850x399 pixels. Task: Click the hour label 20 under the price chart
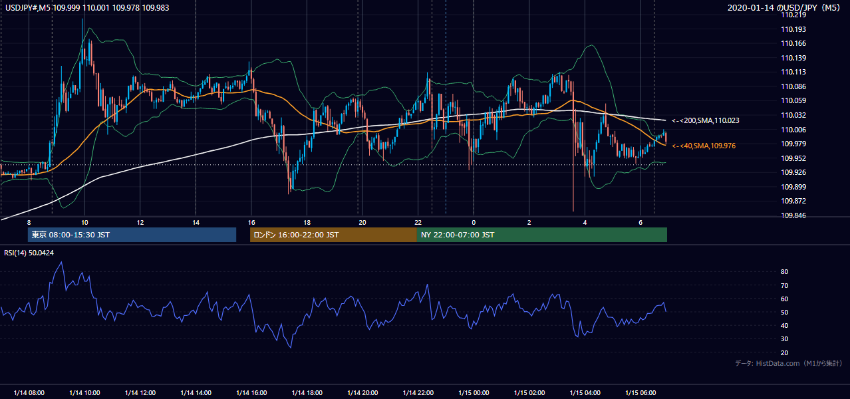363,222
